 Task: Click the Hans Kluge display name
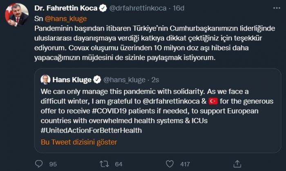(x=72, y=79)
